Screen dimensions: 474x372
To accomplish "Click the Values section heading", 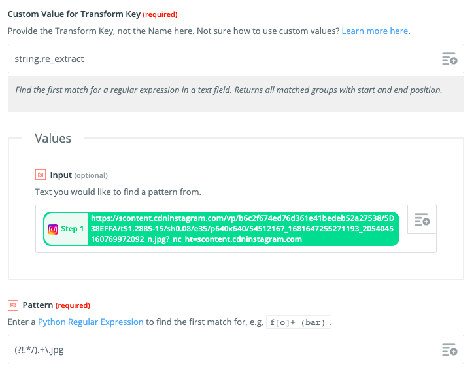I will pos(53,139).
